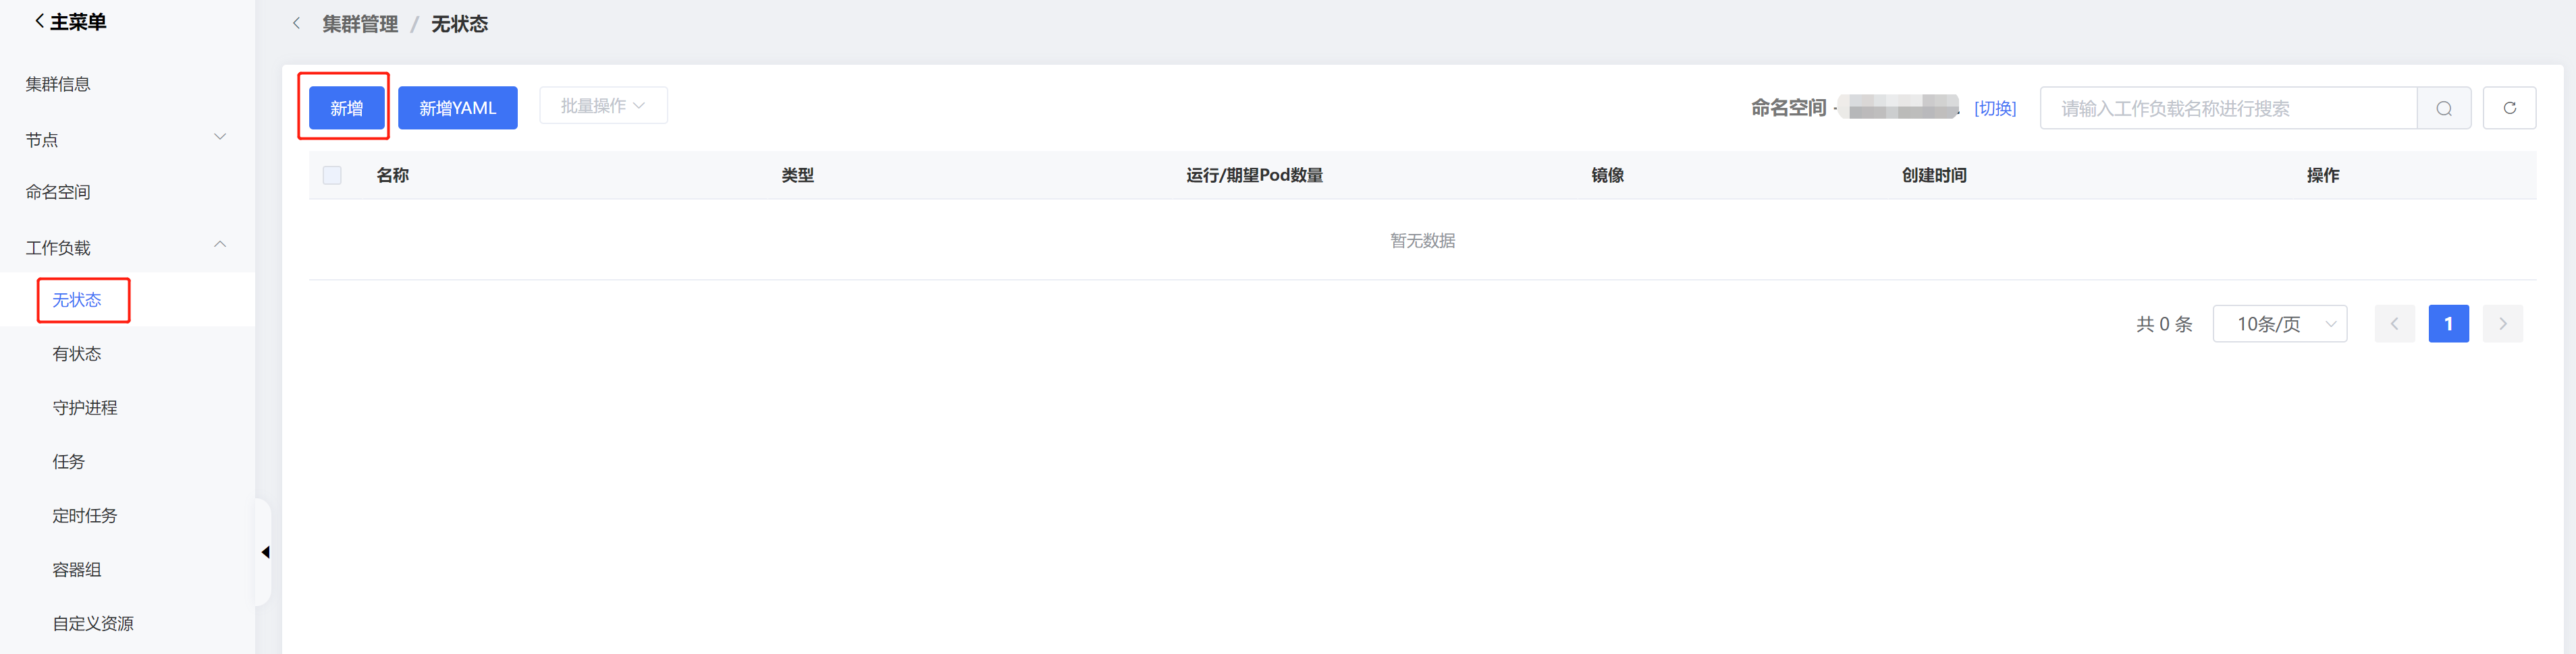Click the 新增YAML button
2576x654 pixels.
[457, 108]
